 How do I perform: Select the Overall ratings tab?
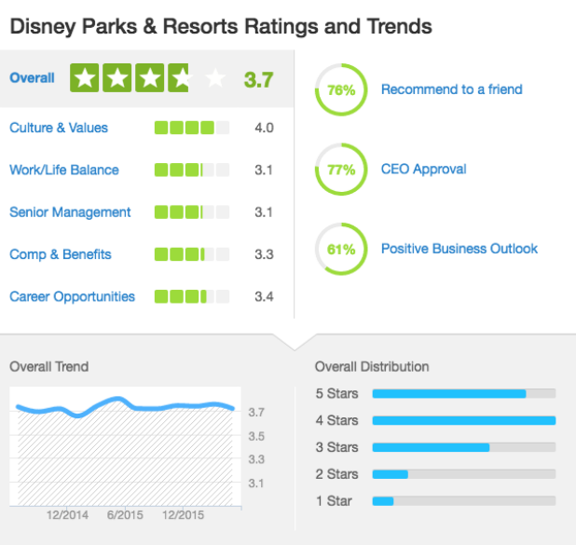tap(32, 78)
